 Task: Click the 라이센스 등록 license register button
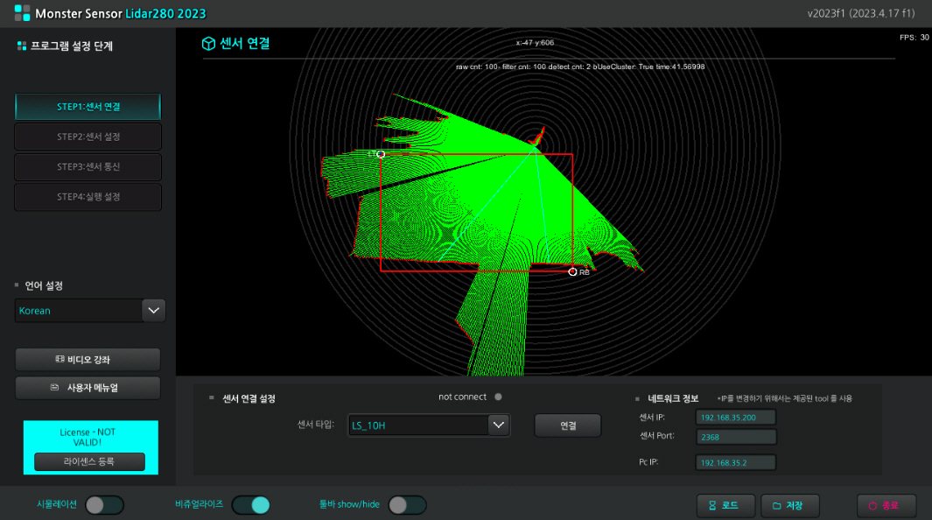click(89, 461)
